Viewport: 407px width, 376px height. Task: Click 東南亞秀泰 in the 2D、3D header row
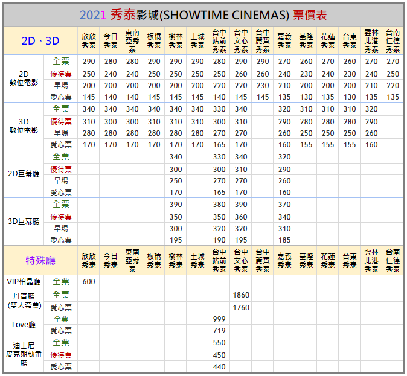tap(132, 41)
